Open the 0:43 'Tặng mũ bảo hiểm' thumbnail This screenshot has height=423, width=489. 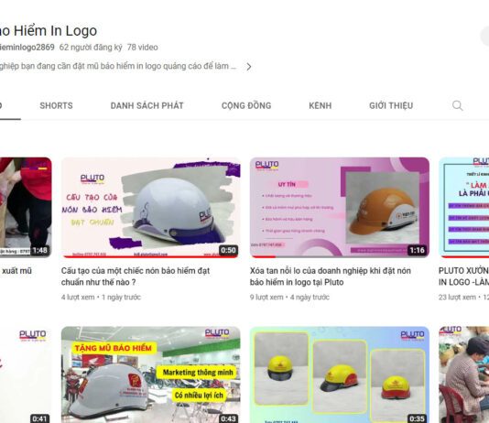point(150,374)
